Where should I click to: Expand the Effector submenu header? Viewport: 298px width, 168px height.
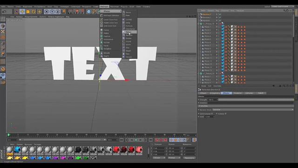111,11
